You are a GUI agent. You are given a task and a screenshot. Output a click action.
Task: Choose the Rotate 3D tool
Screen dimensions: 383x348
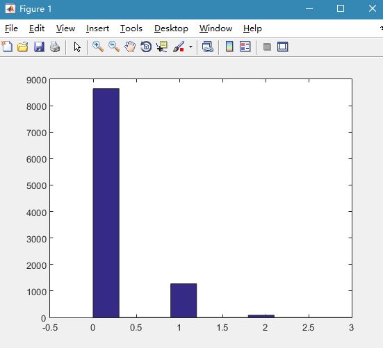click(x=146, y=47)
